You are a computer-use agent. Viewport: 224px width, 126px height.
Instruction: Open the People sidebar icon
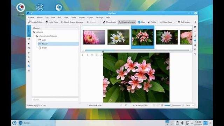[29, 71]
